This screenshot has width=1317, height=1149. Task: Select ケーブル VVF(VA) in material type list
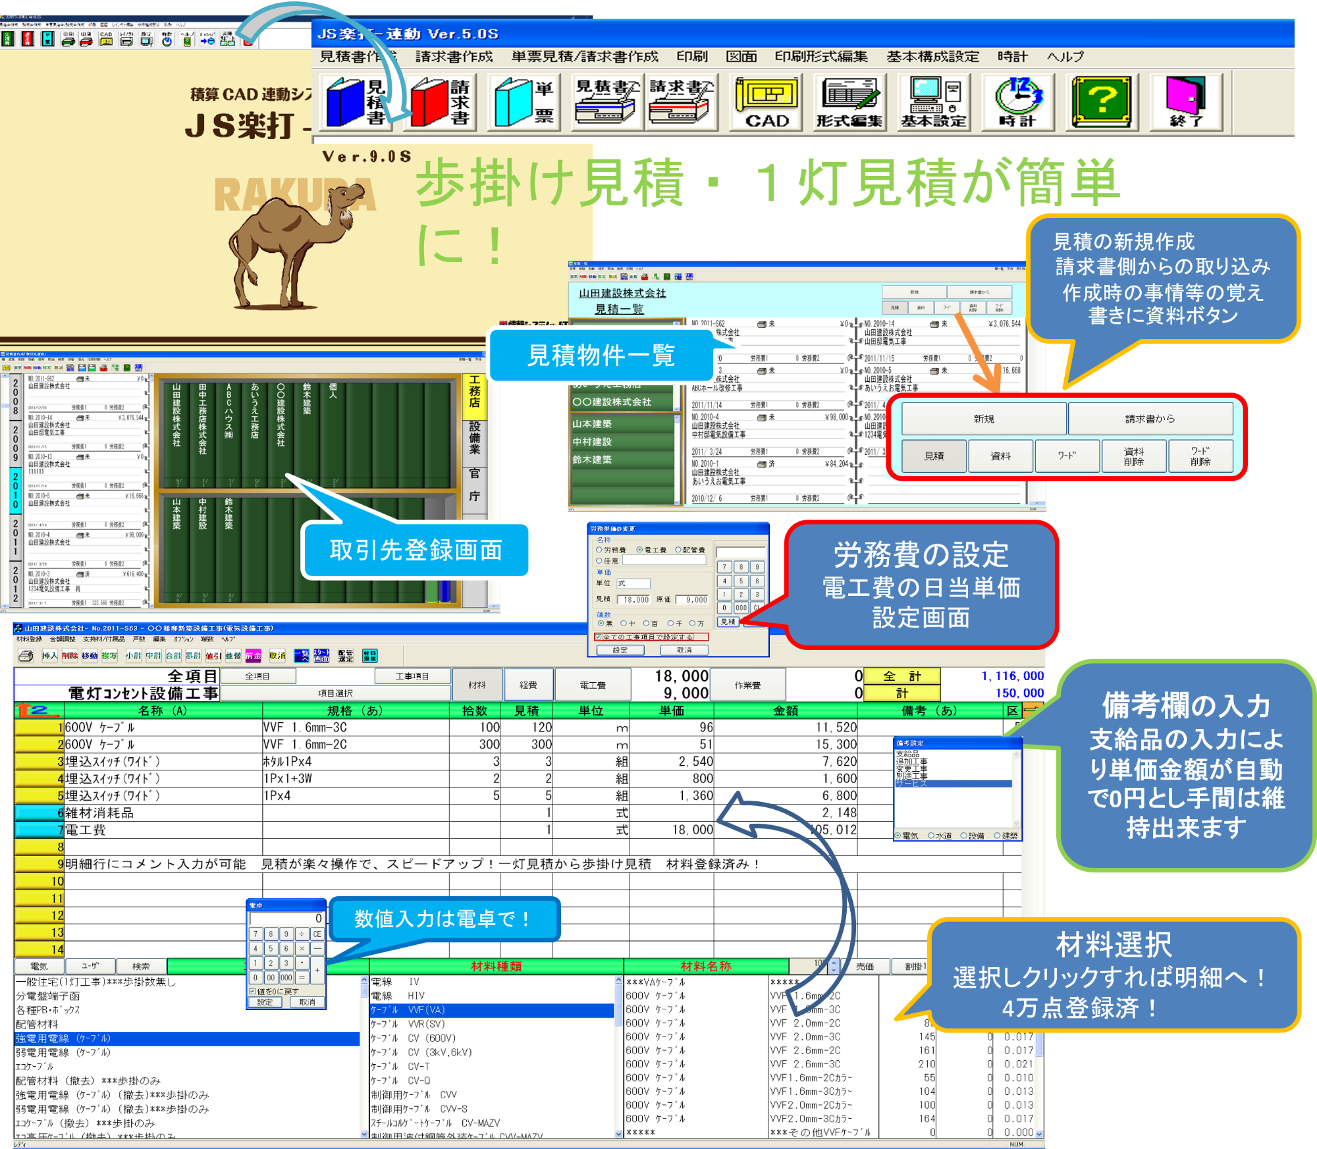click(491, 1010)
